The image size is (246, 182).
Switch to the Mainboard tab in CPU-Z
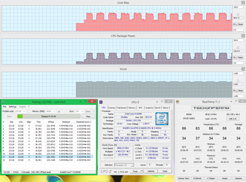(122, 108)
